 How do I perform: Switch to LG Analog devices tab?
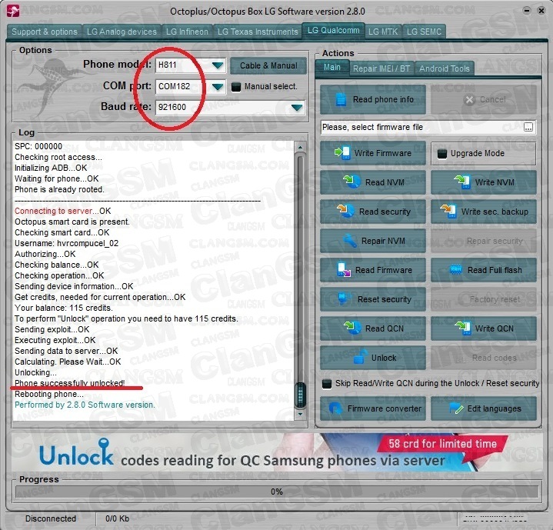click(122, 32)
